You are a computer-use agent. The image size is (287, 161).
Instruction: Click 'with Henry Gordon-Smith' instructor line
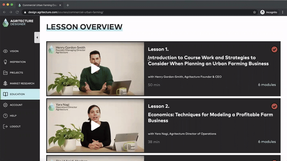click(x=185, y=77)
